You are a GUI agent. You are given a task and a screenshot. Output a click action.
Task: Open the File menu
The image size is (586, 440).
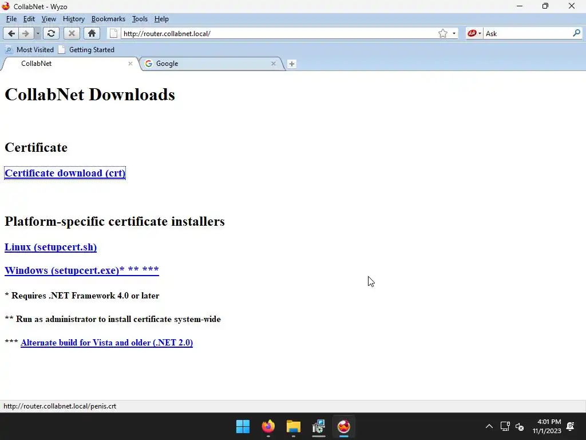click(x=11, y=19)
